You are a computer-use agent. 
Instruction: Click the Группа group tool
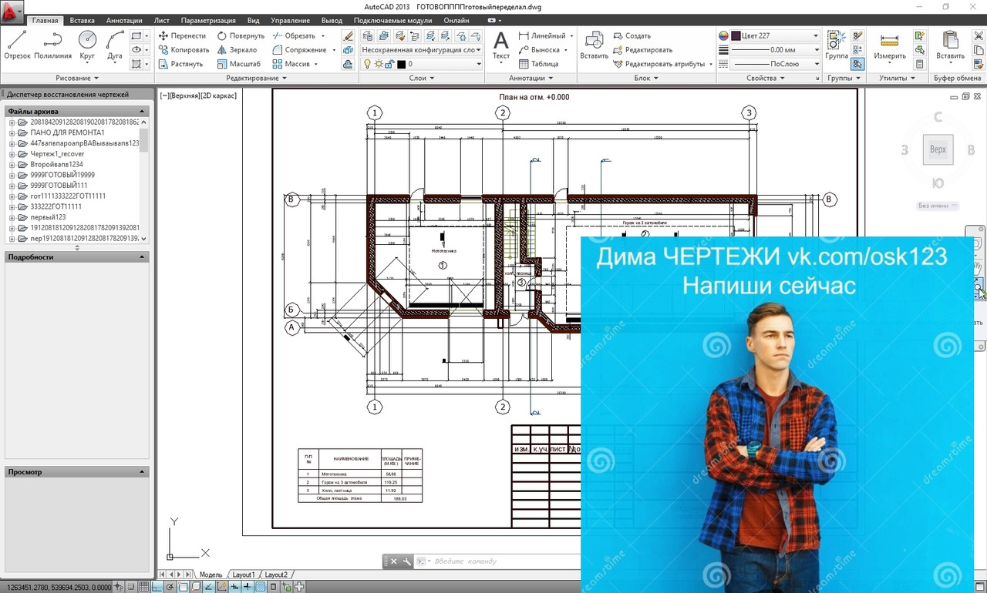[837, 45]
